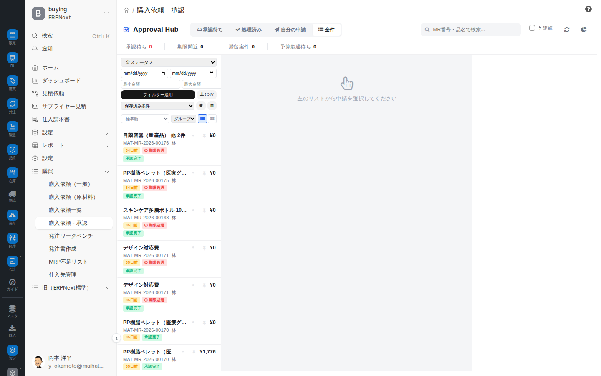This screenshot has height=376, width=601.
Task: Open the 設定 gear icon in dark rail
Action: [x=13, y=350]
